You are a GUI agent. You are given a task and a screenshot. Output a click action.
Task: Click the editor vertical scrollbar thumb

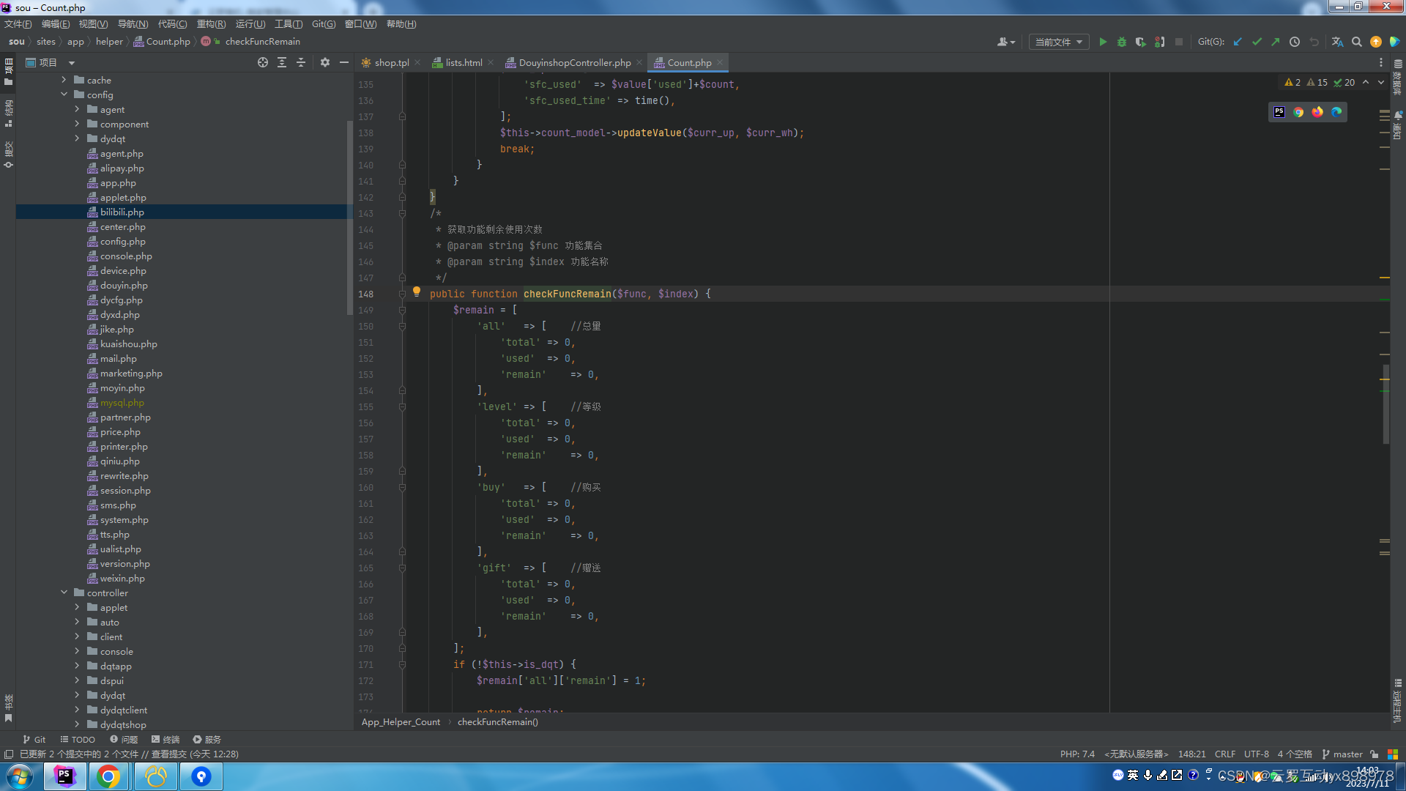pyautogui.click(x=1385, y=404)
